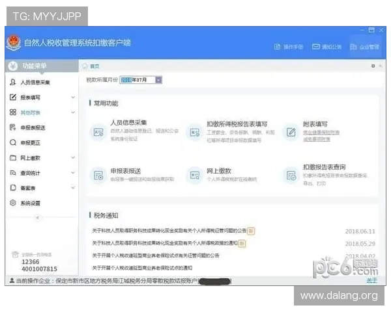The height and width of the screenshot is (312, 391).
Task: Click the 常用功能 section heading
Action: (x=106, y=103)
